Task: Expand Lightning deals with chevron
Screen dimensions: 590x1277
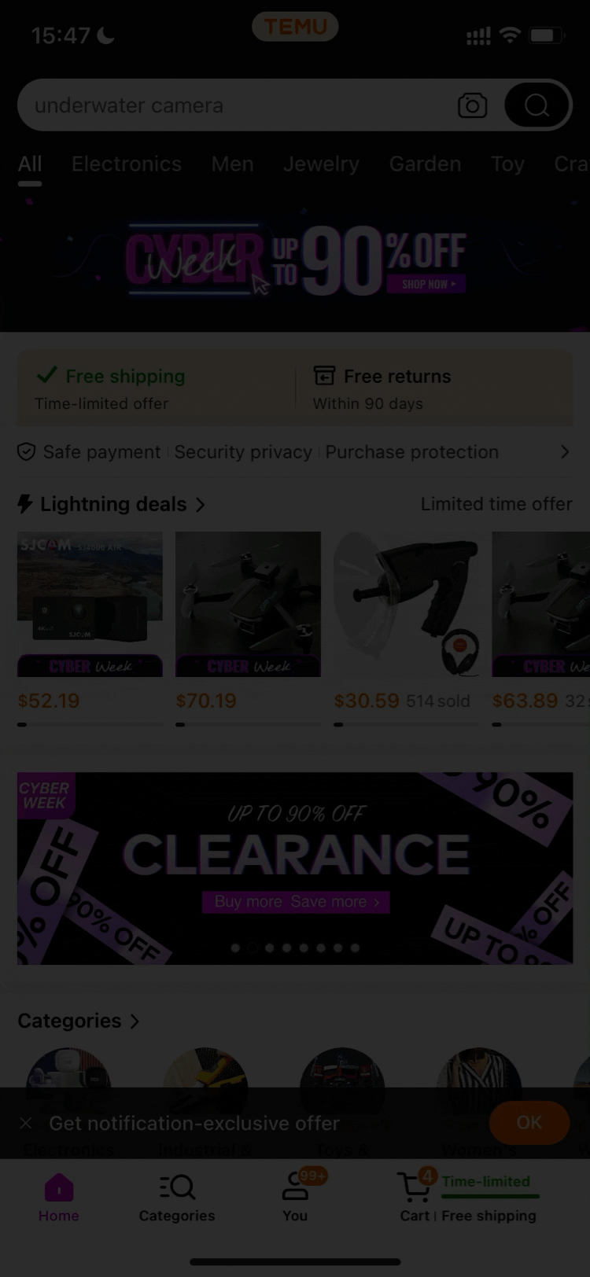Action: (x=201, y=505)
